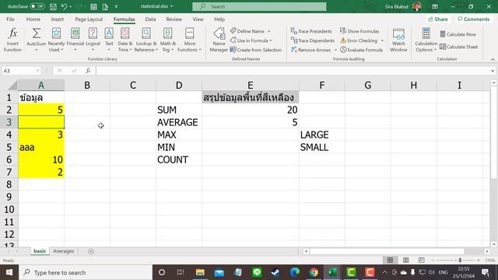
Task: Click Trace Precedents
Action: (x=311, y=31)
